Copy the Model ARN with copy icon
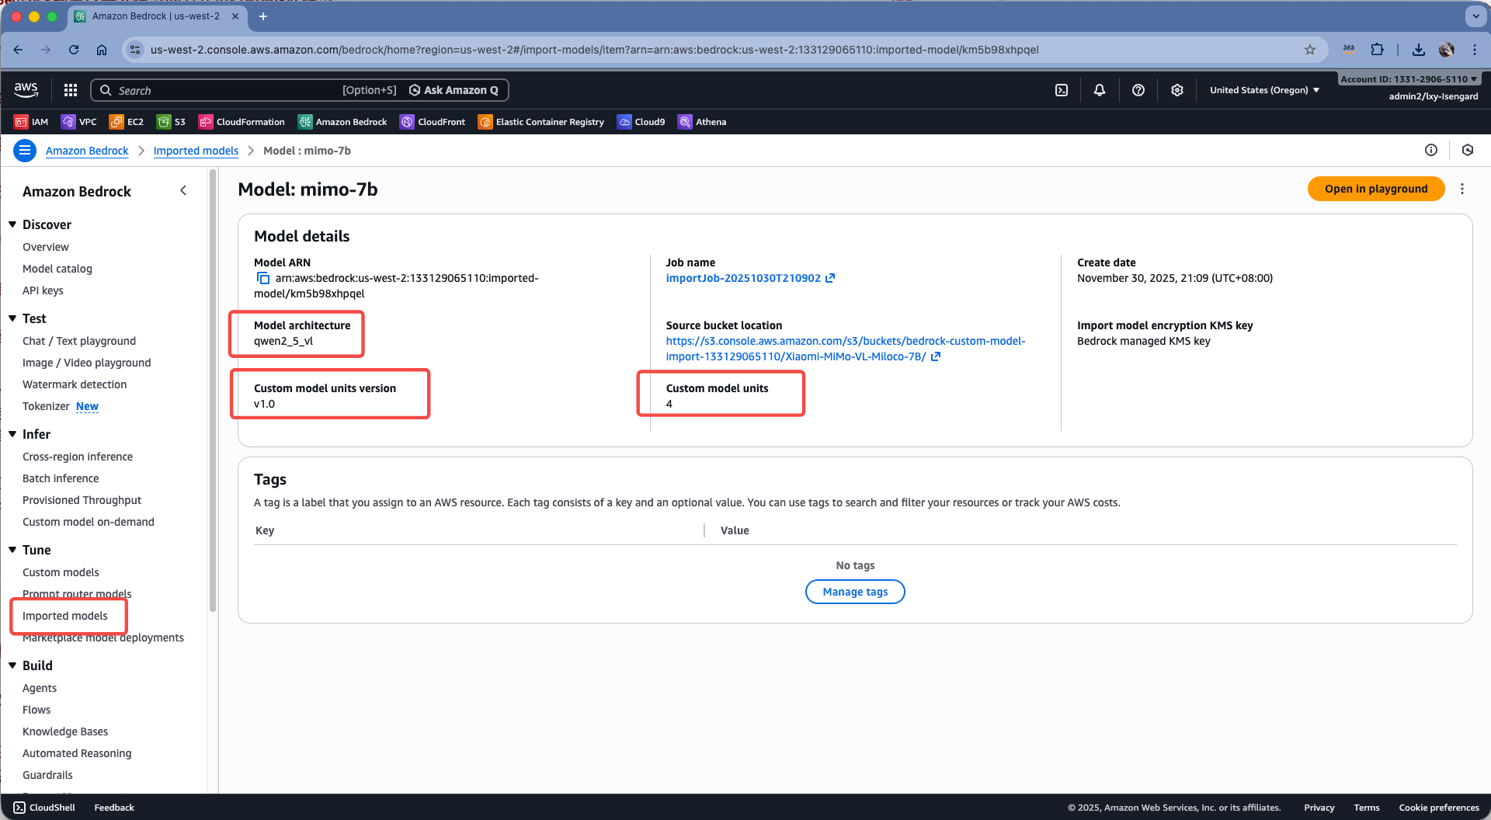Viewport: 1491px width, 820px height. coord(263,278)
